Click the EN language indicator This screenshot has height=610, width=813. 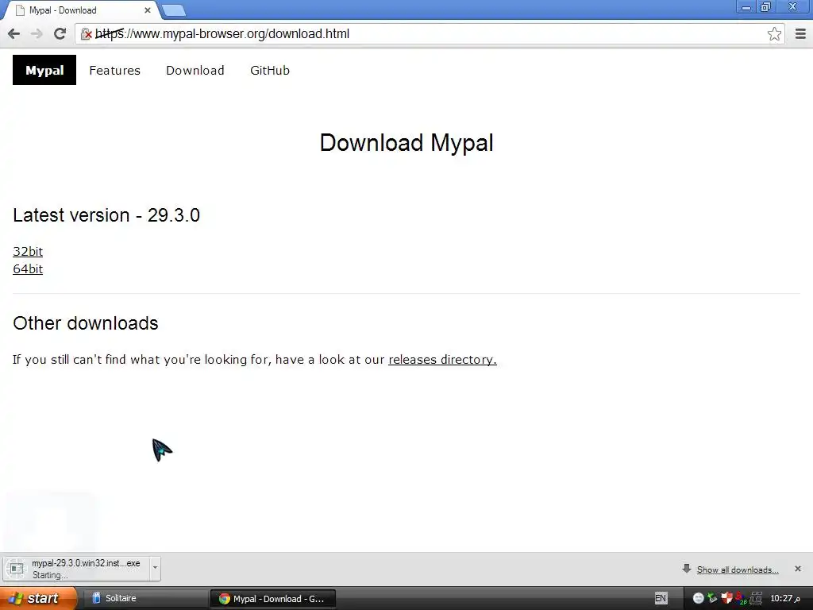pyautogui.click(x=661, y=598)
